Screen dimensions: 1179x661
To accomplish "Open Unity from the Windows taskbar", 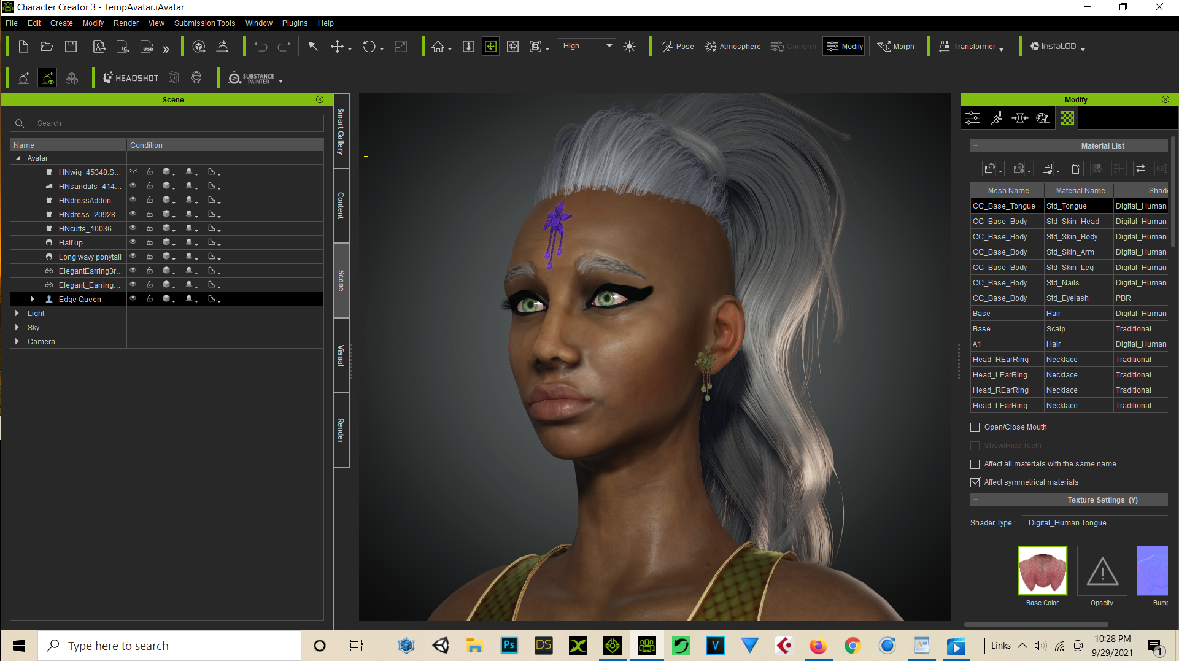I will coord(441,646).
